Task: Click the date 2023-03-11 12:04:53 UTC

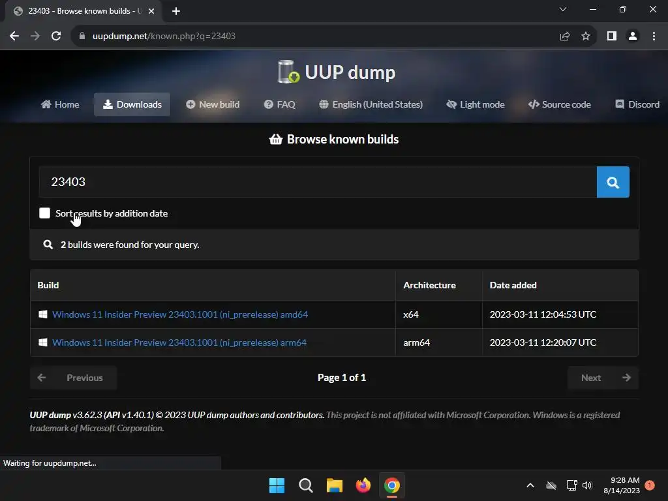Action: (x=543, y=314)
